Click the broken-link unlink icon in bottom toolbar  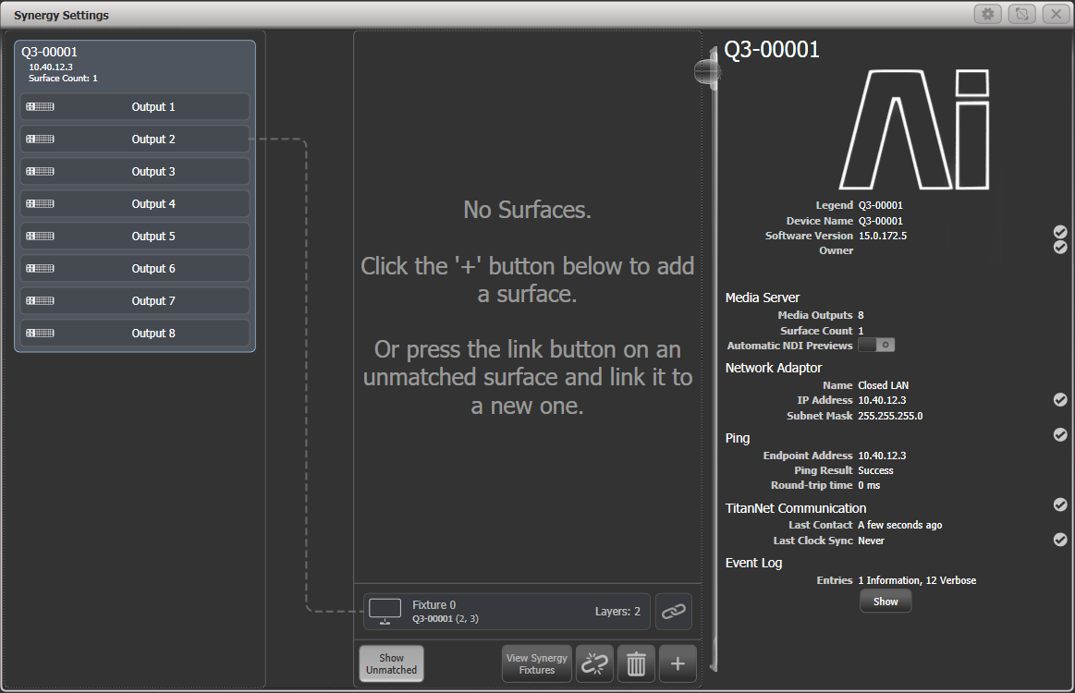594,663
